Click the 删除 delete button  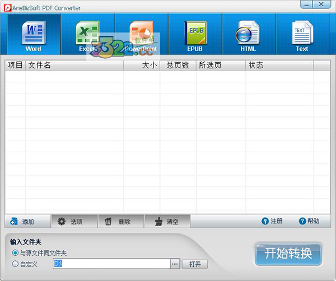click(x=121, y=221)
